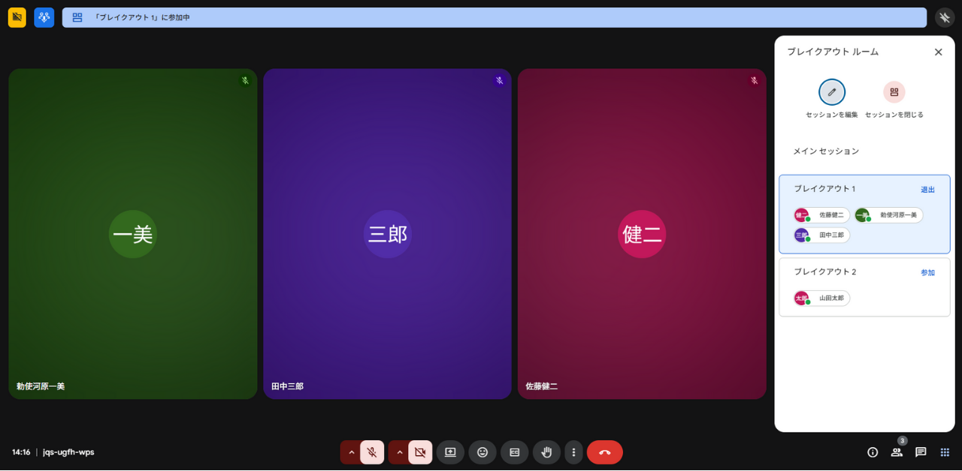Start screen presentation with the present icon
This screenshot has width=962, height=471.
point(450,452)
